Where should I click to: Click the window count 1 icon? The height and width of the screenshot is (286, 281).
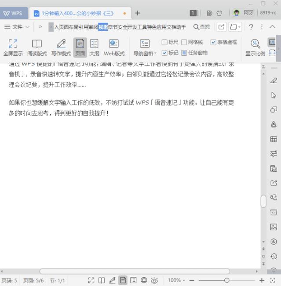coord(194,13)
